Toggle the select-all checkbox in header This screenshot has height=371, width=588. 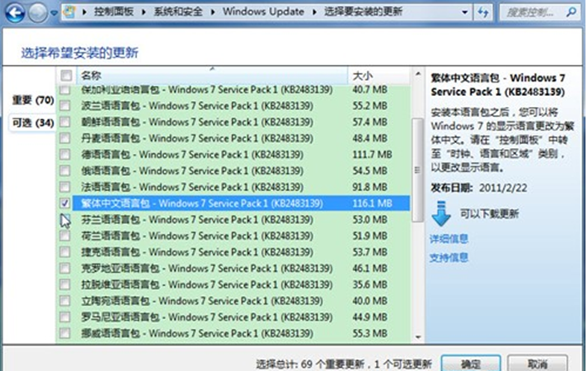[66, 76]
